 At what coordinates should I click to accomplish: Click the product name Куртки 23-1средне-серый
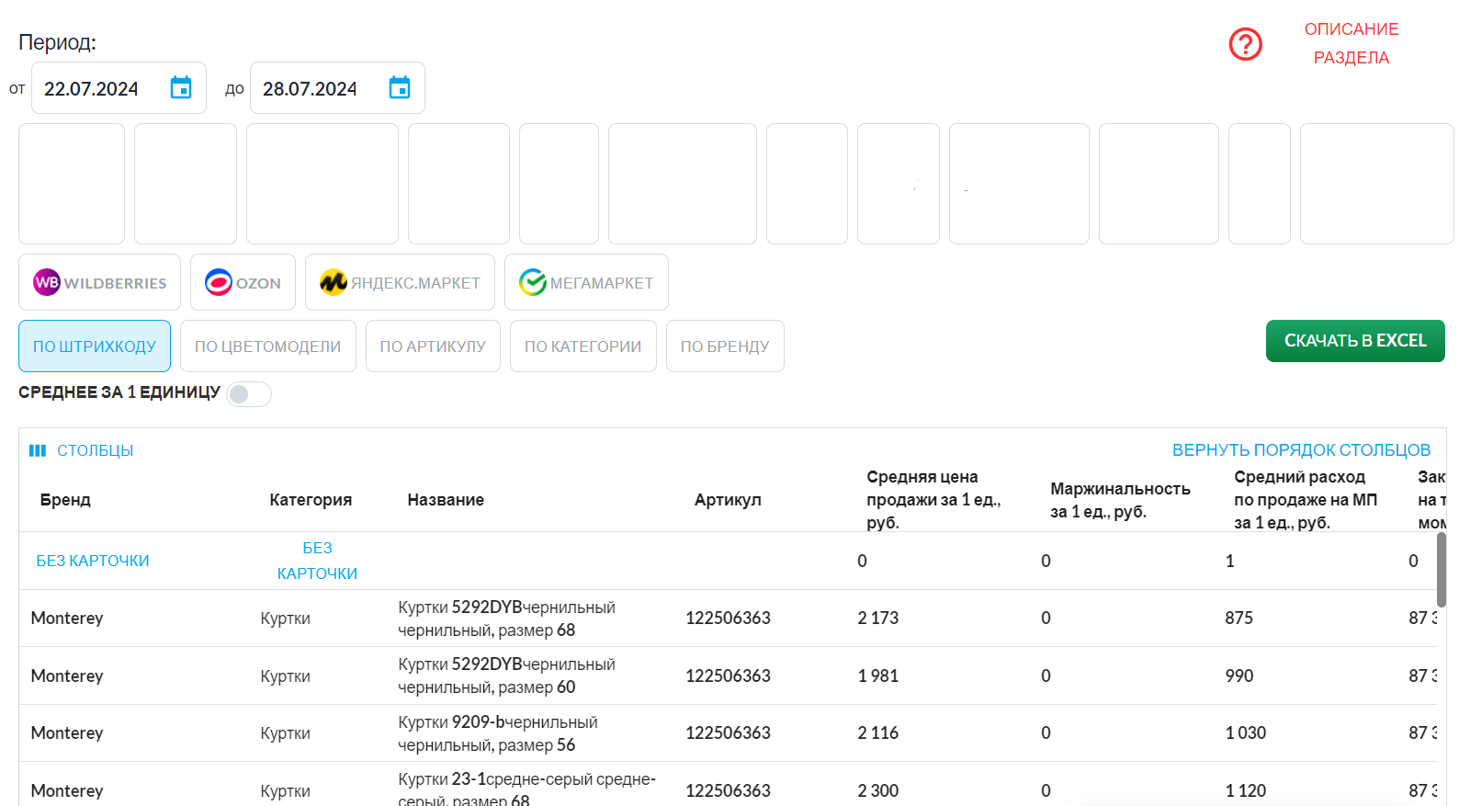coord(526,789)
